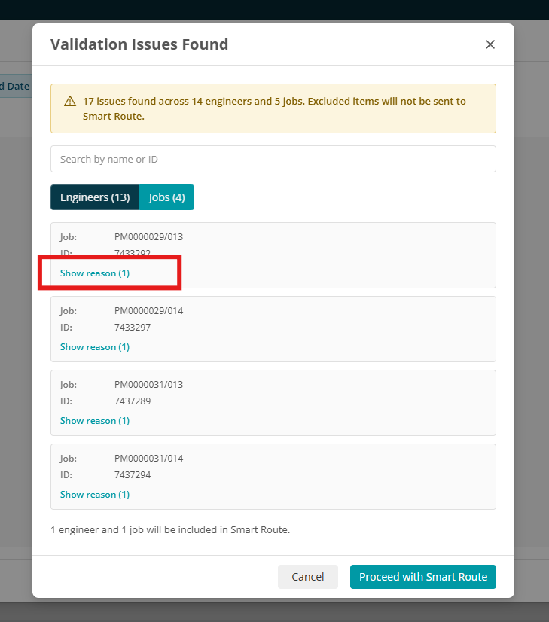Image resolution: width=549 pixels, height=622 pixels.
Task: Click job number PM0000031/013
Action: (149, 384)
